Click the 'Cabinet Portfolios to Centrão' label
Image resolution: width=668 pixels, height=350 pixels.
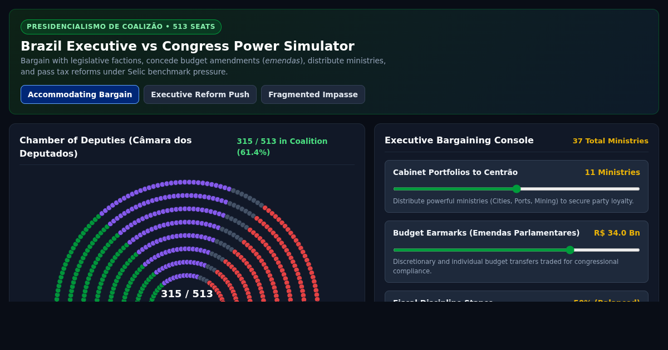click(455, 172)
